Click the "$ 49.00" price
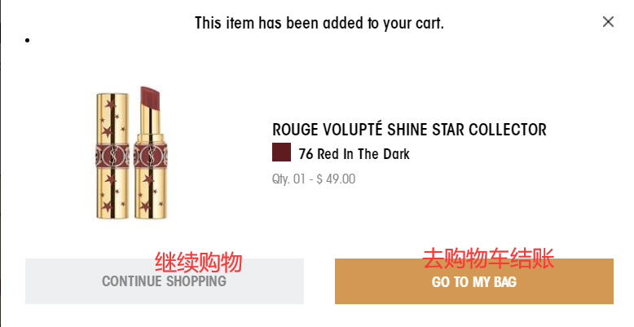Viewport: 634px width, 327px height. tap(336, 179)
